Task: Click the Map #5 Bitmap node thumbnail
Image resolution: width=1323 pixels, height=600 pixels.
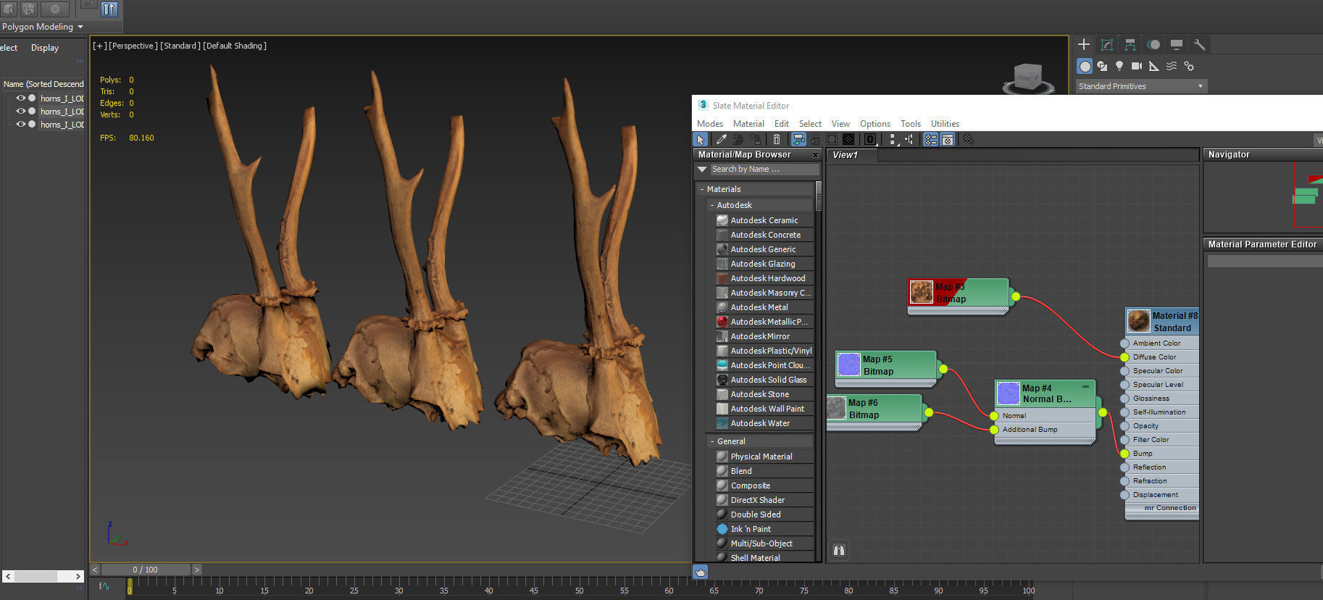Action: [x=848, y=364]
